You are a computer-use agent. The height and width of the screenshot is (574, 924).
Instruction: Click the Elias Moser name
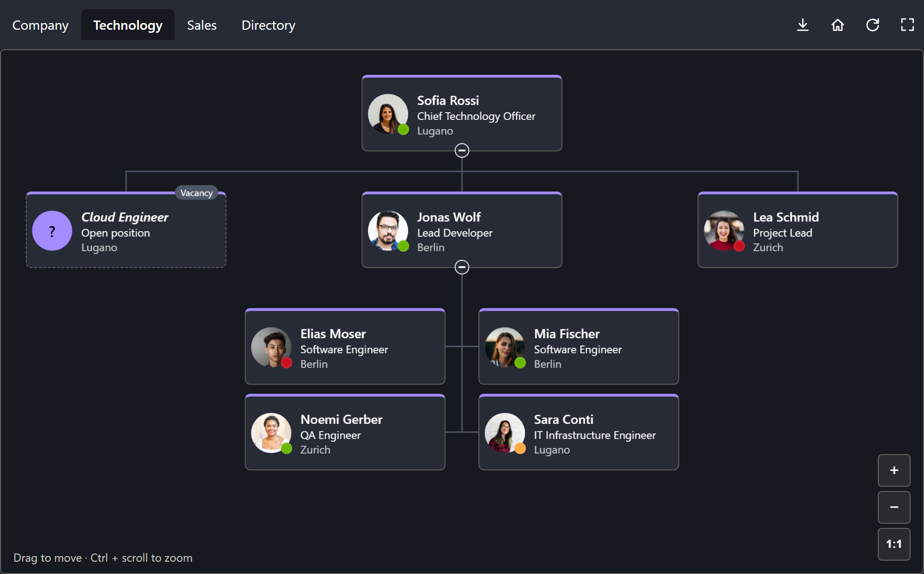(x=333, y=334)
